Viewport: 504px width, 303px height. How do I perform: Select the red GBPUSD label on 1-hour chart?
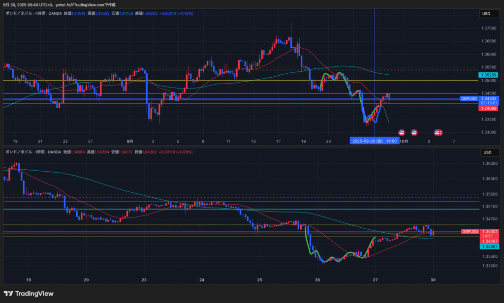470,231
